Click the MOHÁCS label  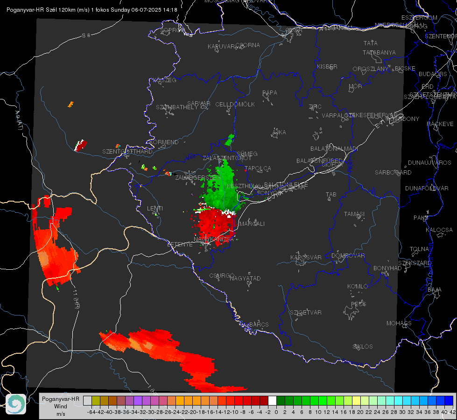399,323
